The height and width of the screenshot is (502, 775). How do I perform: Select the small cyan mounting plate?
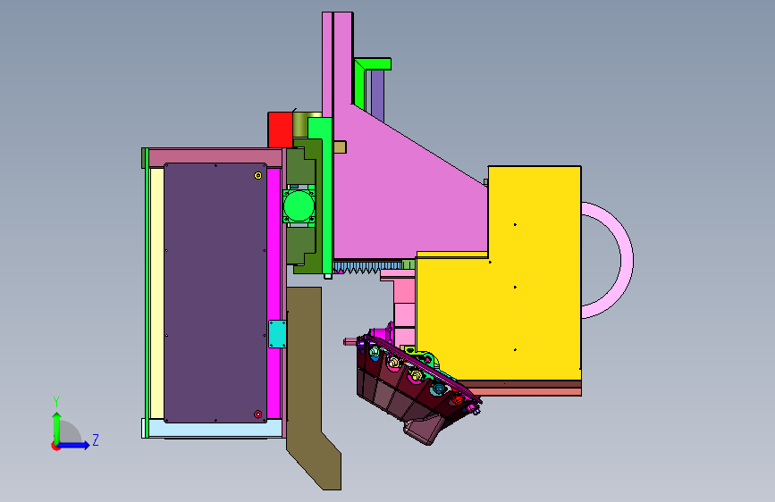click(x=277, y=334)
